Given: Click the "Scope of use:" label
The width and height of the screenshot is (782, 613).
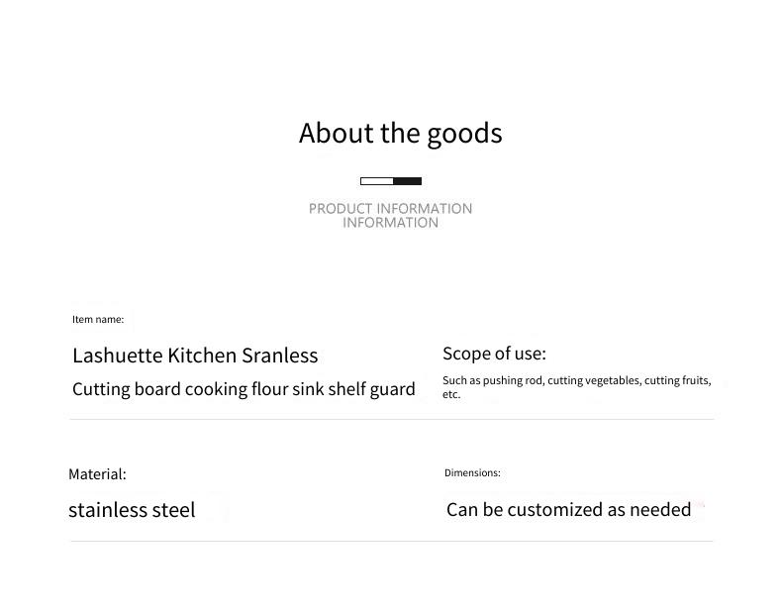Looking at the screenshot, I should 494,354.
